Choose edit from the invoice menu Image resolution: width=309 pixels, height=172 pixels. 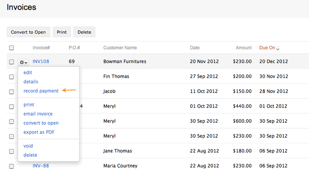(x=27, y=72)
